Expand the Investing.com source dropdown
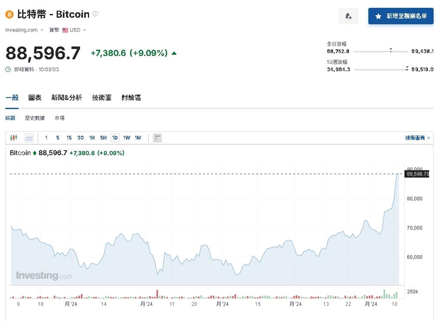 [x=41, y=30]
